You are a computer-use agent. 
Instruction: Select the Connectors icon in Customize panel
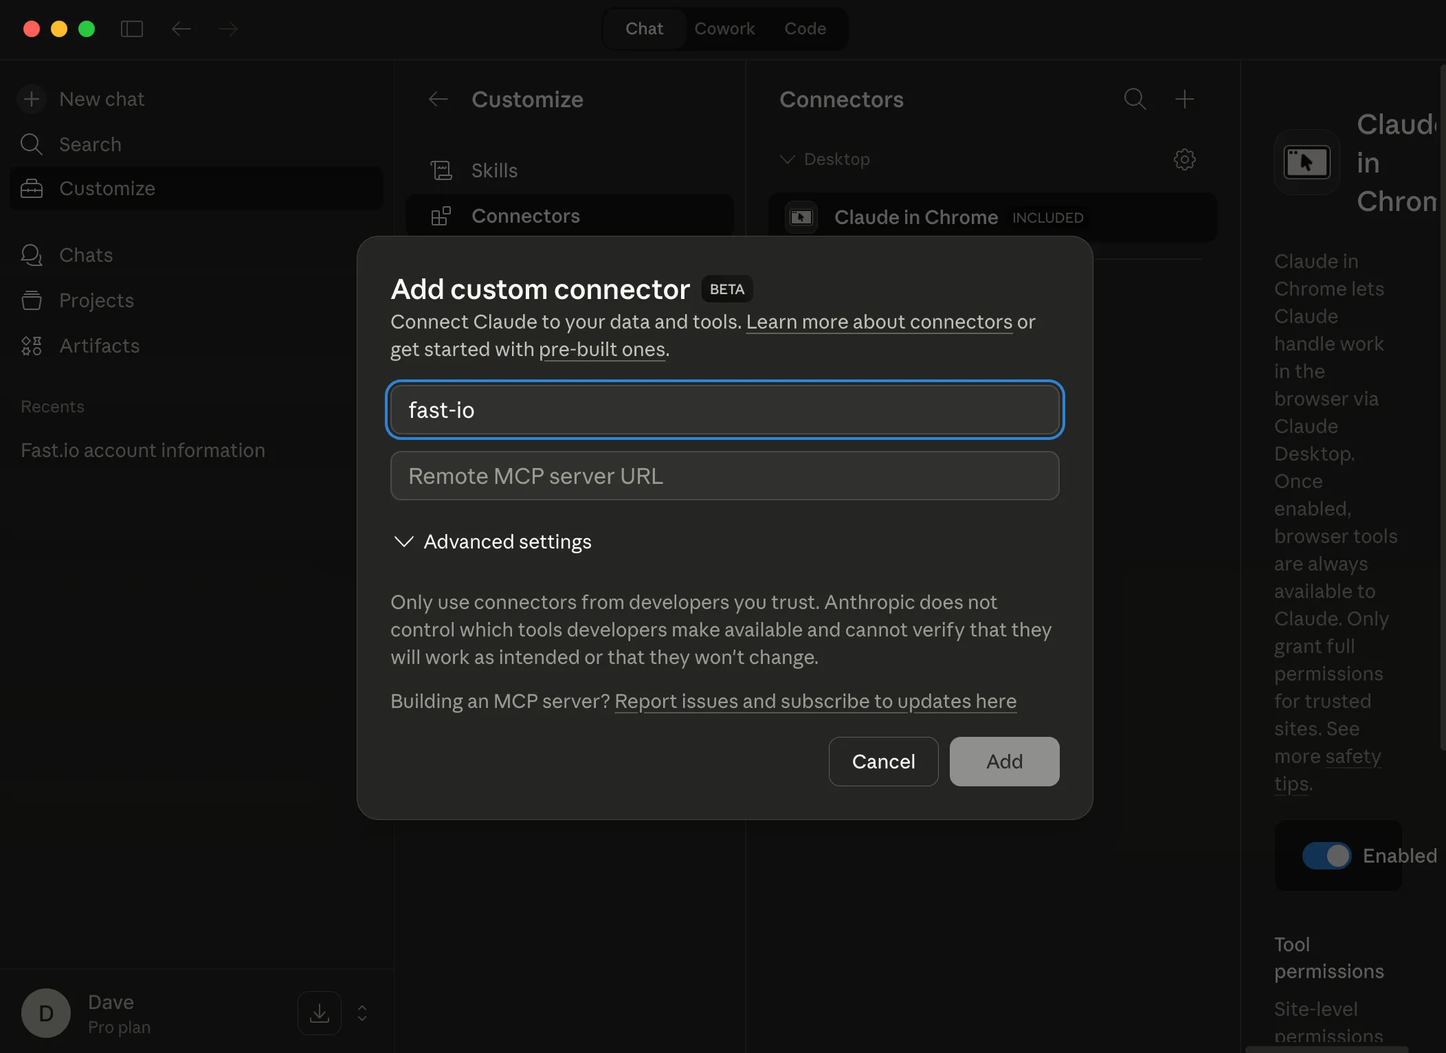[x=441, y=216]
